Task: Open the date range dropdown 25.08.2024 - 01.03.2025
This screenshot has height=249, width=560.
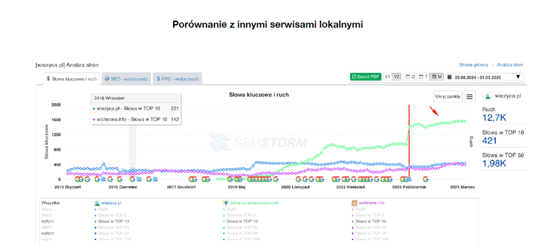Action: [484, 77]
